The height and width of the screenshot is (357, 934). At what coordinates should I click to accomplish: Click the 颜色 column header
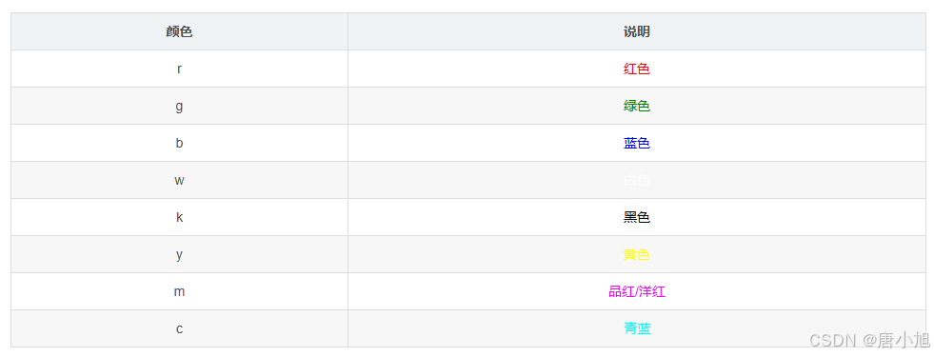click(x=179, y=31)
